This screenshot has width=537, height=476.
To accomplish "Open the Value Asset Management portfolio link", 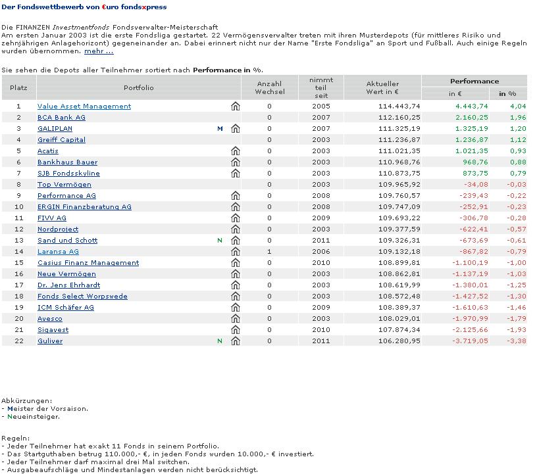I will point(84,106).
